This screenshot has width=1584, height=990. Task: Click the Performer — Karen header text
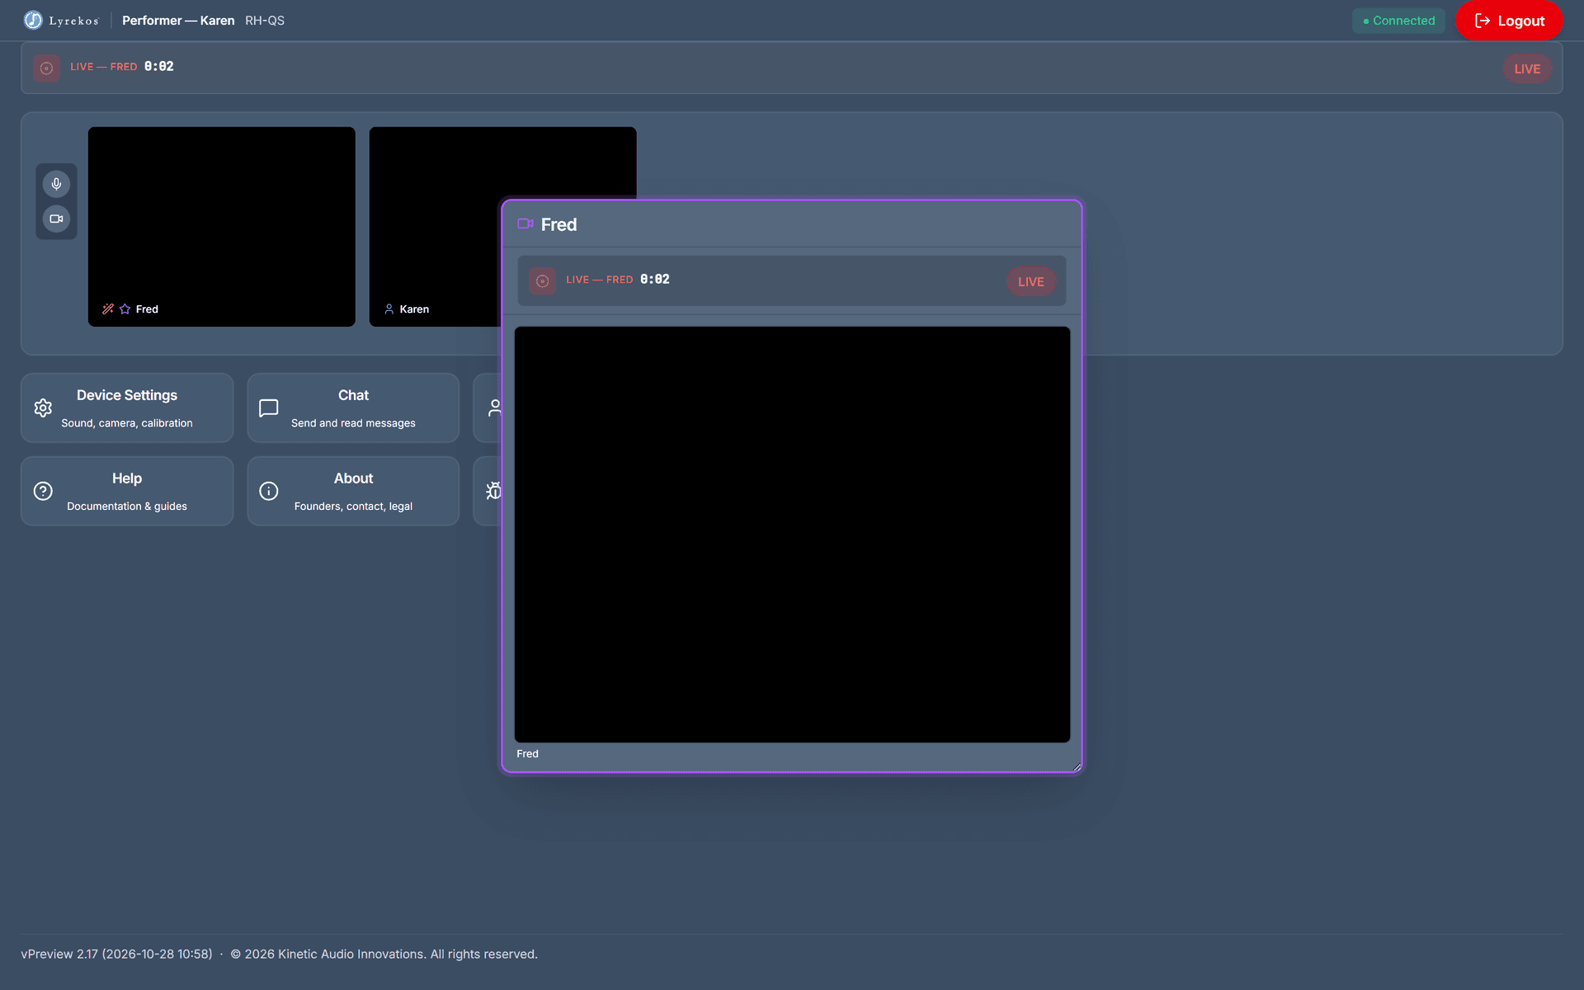click(x=178, y=21)
